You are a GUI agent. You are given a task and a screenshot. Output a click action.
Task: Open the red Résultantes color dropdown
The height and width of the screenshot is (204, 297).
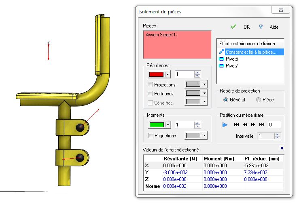pos(167,74)
